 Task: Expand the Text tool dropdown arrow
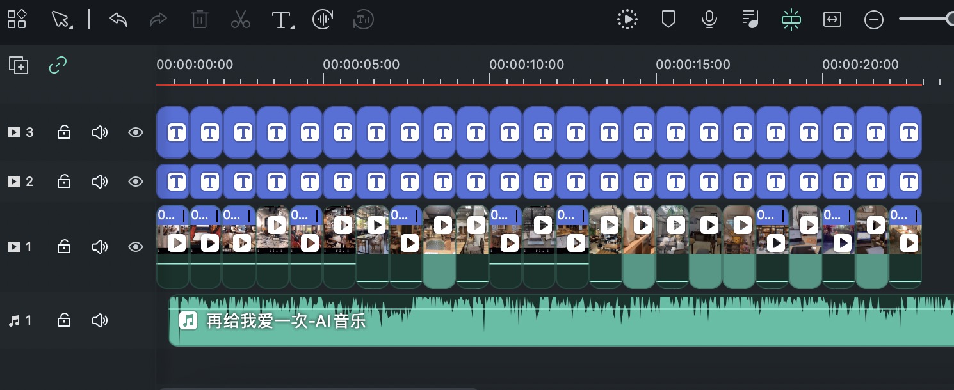(x=293, y=27)
